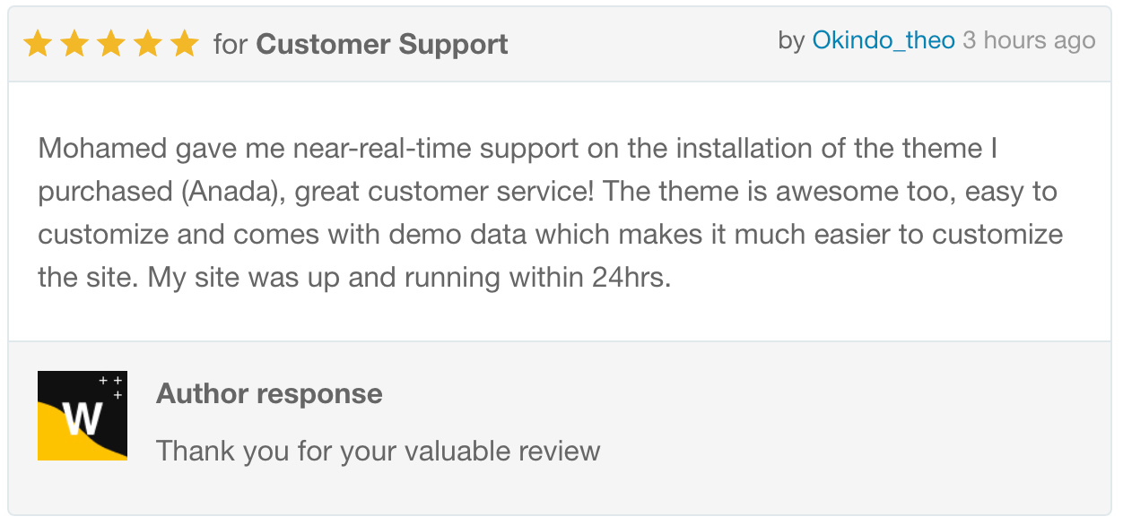Click the "Author response" heading
The image size is (1123, 525).
(269, 393)
